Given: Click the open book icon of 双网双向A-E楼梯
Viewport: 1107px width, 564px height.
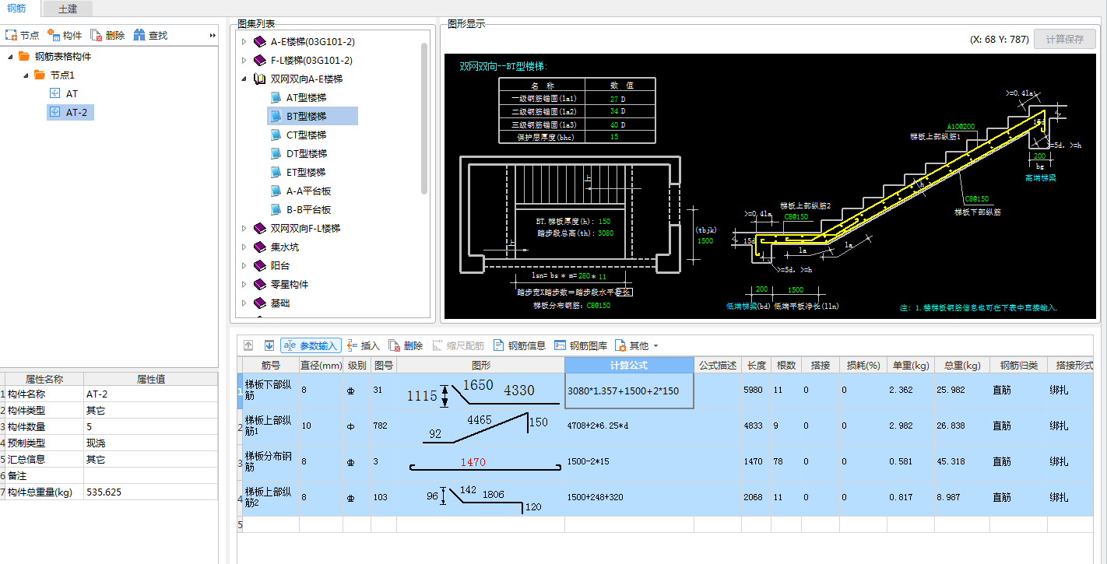Looking at the screenshot, I should 260,79.
